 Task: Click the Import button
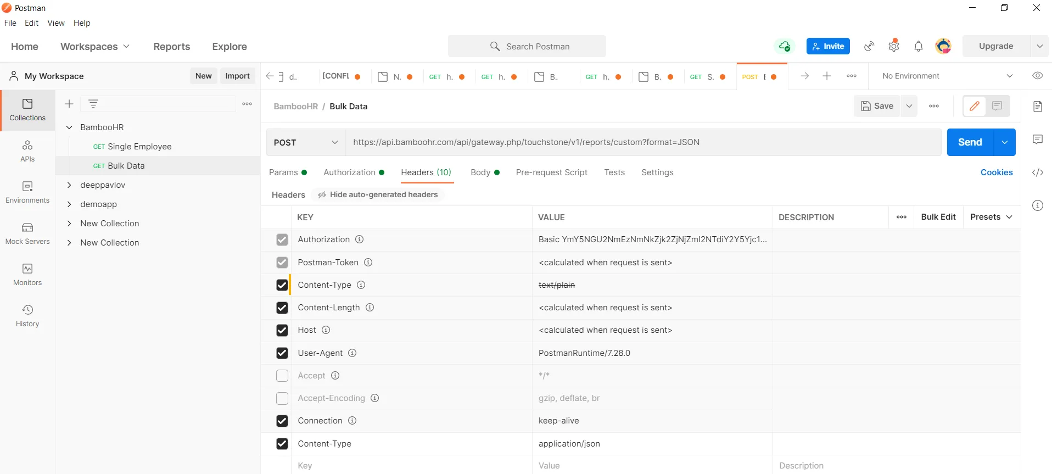point(238,76)
